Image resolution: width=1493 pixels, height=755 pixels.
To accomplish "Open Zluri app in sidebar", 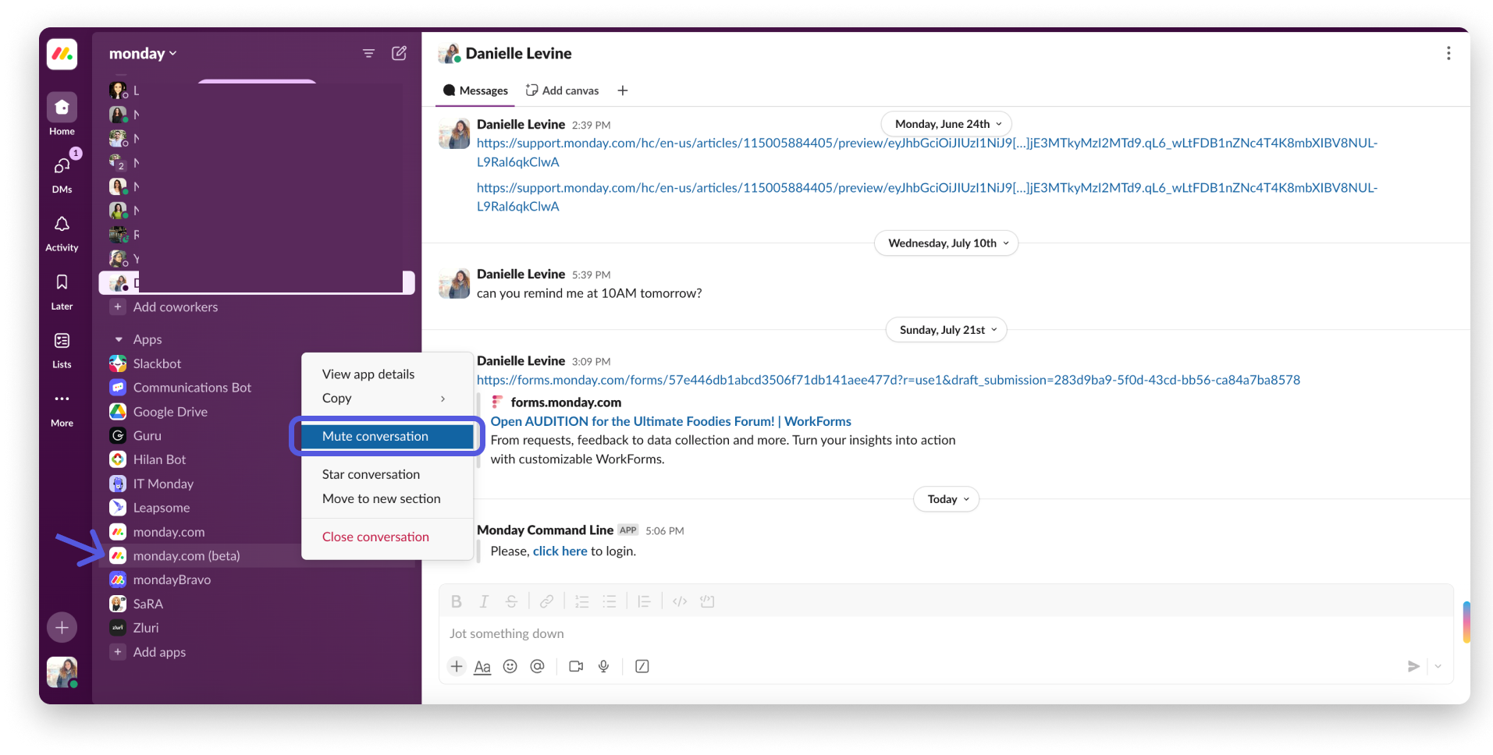I will [x=146, y=628].
